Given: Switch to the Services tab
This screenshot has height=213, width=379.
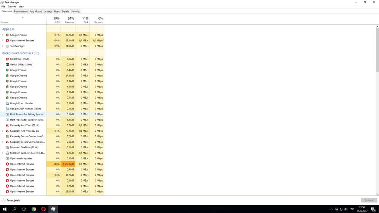Looking at the screenshot, I should [x=76, y=11].
